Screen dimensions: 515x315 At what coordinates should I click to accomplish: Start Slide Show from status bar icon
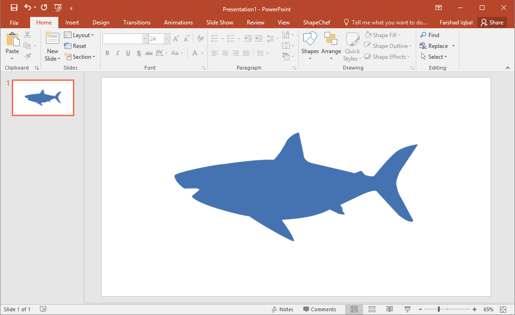[x=407, y=309]
